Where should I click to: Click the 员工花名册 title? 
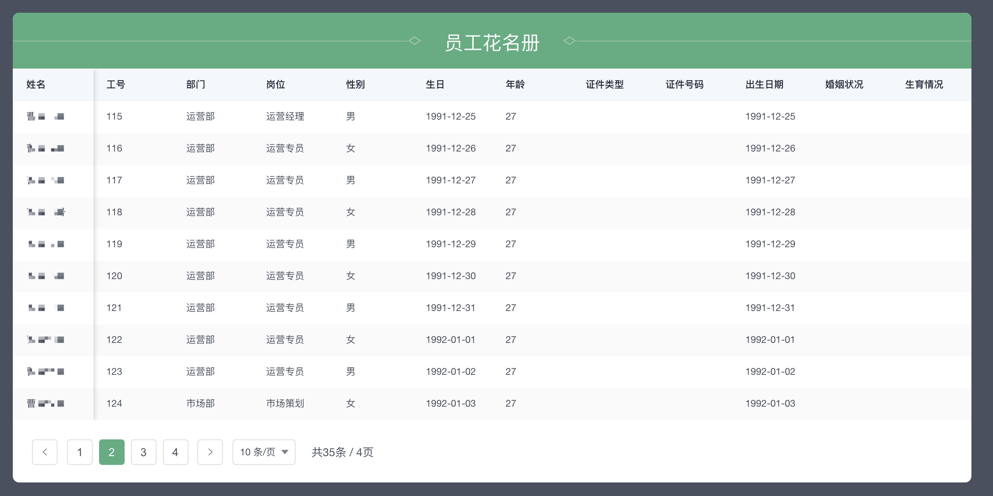point(492,43)
